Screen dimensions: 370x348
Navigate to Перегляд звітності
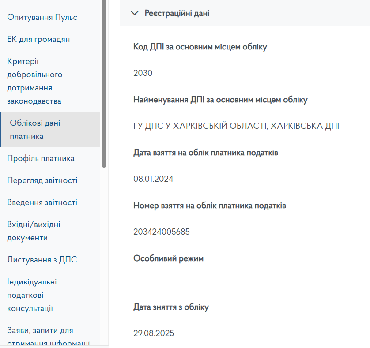pyautogui.click(x=42, y=180)
